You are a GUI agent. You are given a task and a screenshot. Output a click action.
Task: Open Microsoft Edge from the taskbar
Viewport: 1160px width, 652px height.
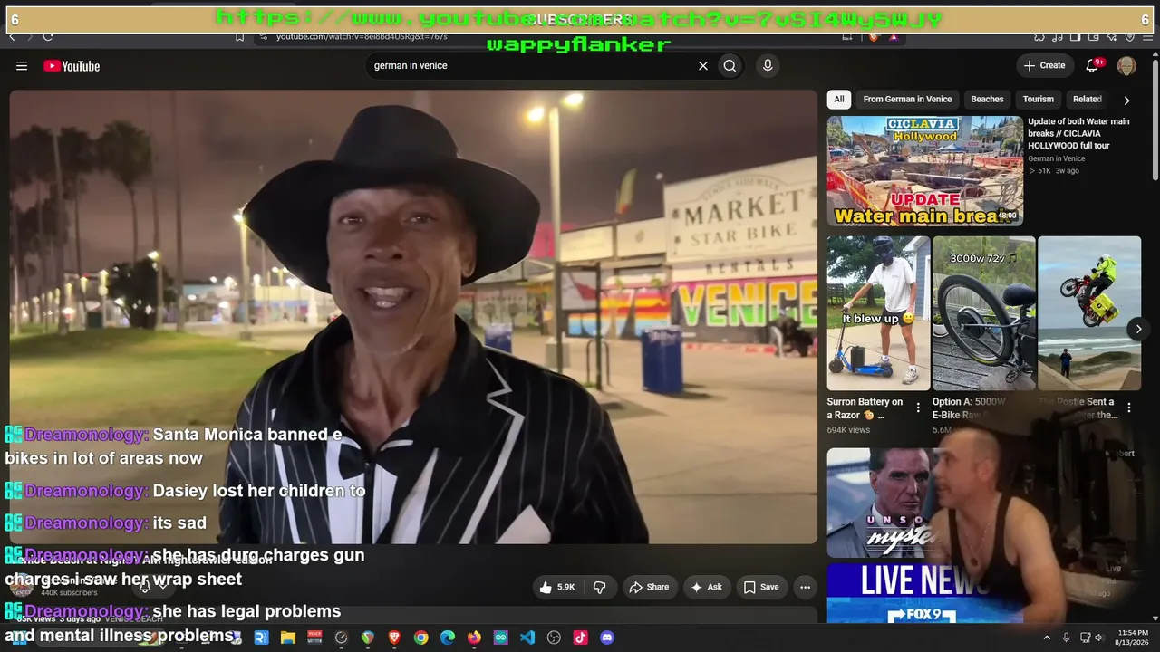pos(448,638)
